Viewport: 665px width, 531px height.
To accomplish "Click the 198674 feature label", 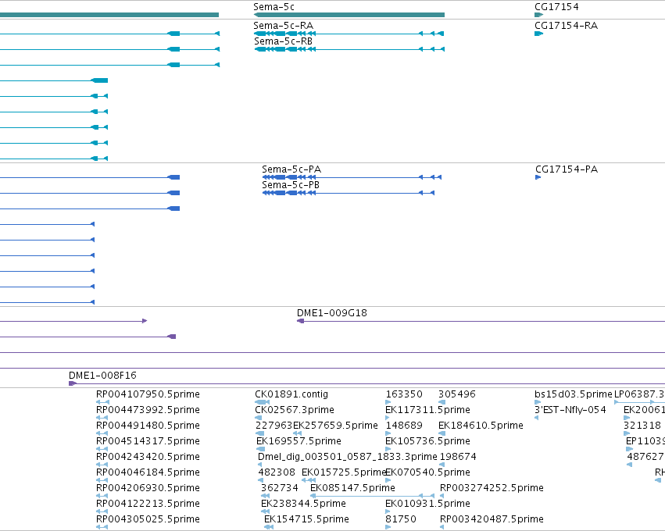I will (x=458, y=457).
